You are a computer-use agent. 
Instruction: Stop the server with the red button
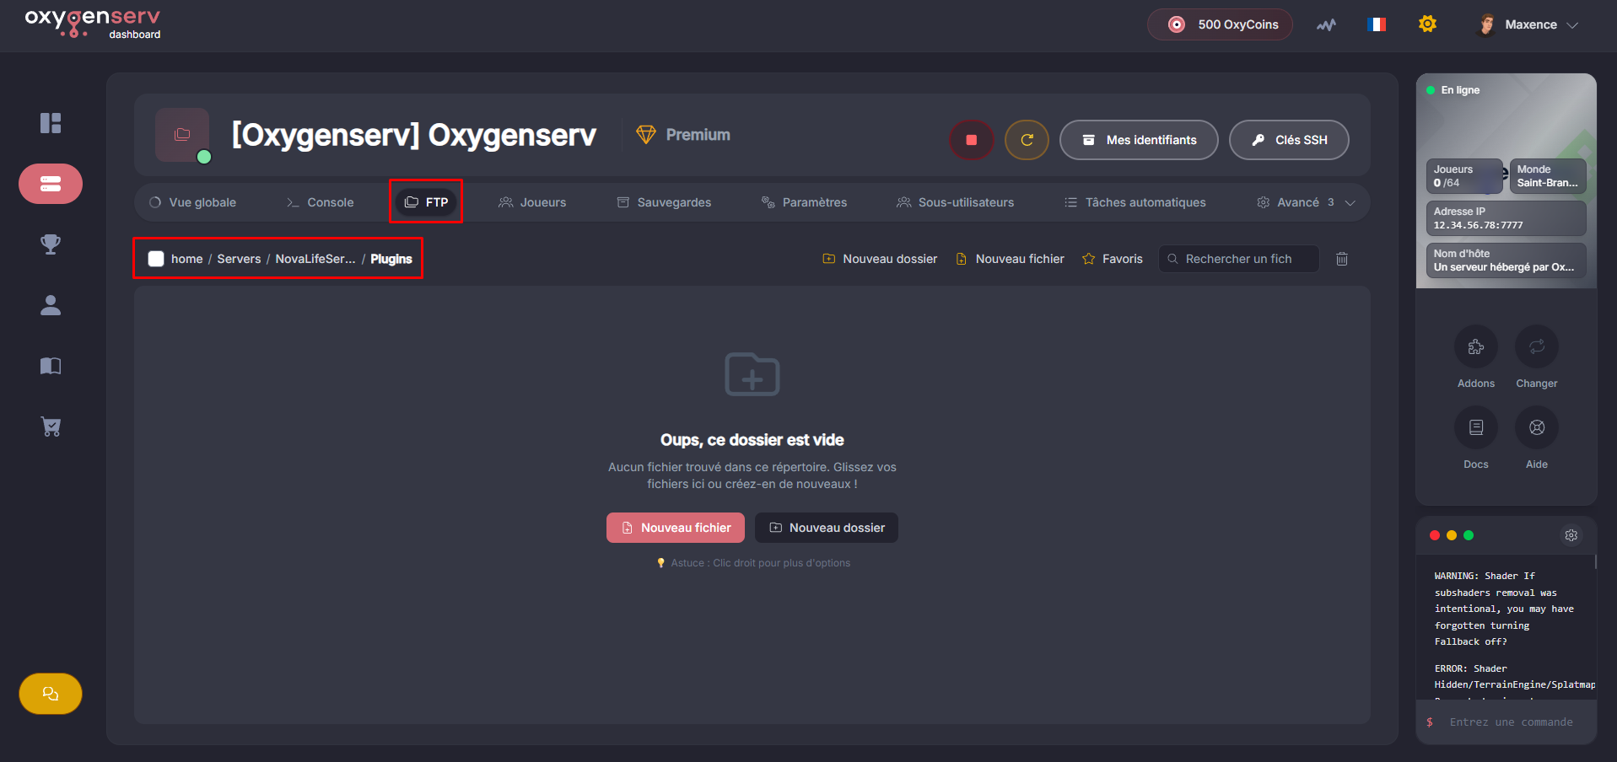971,140
